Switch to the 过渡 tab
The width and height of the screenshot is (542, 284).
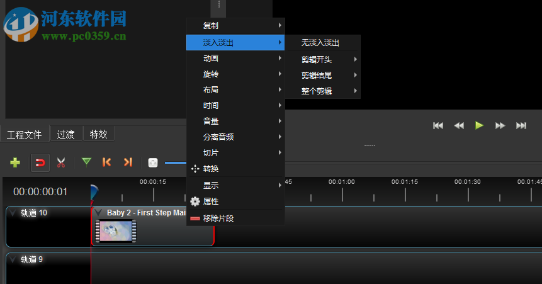coord(66,134)
